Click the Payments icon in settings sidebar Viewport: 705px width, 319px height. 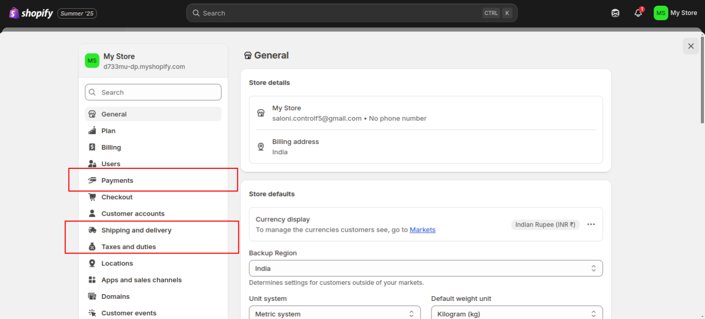(92, 181)
